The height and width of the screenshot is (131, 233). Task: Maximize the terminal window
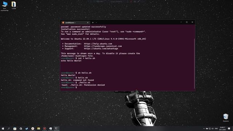point(187,22)
